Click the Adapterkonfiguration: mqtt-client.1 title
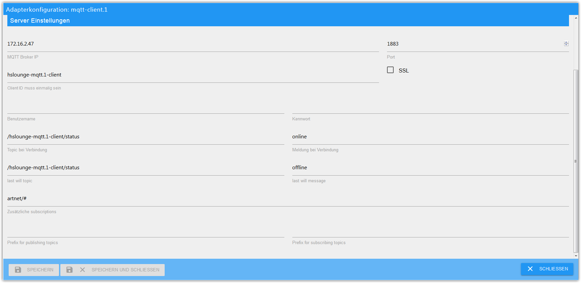The image size is (581, 283). click(57, 10)
